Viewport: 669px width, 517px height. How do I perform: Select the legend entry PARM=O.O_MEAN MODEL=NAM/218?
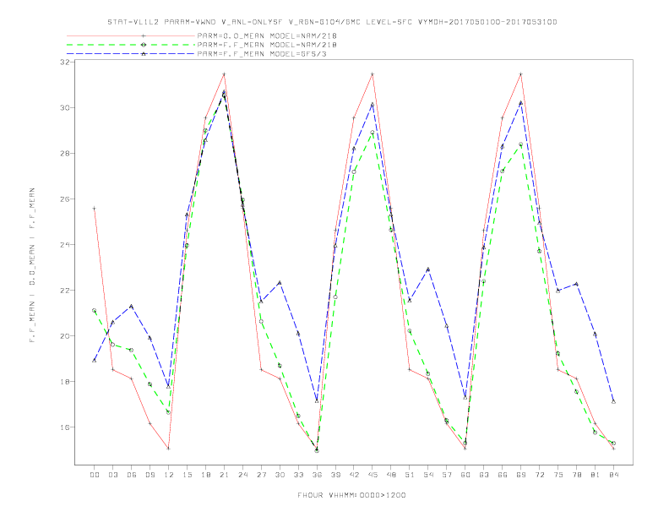pos(267,35)
